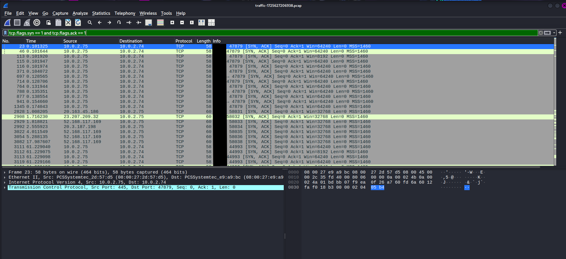Close this capture file icon
The image size is (566, 259).
point(68,22)
